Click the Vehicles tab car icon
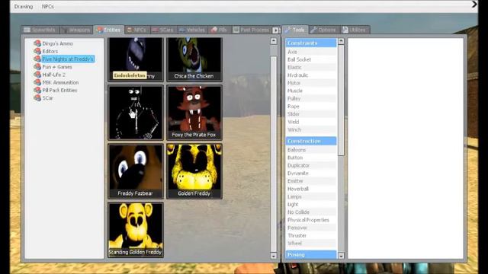The width and height of the screenshot is (488, 274). [182, 30]
